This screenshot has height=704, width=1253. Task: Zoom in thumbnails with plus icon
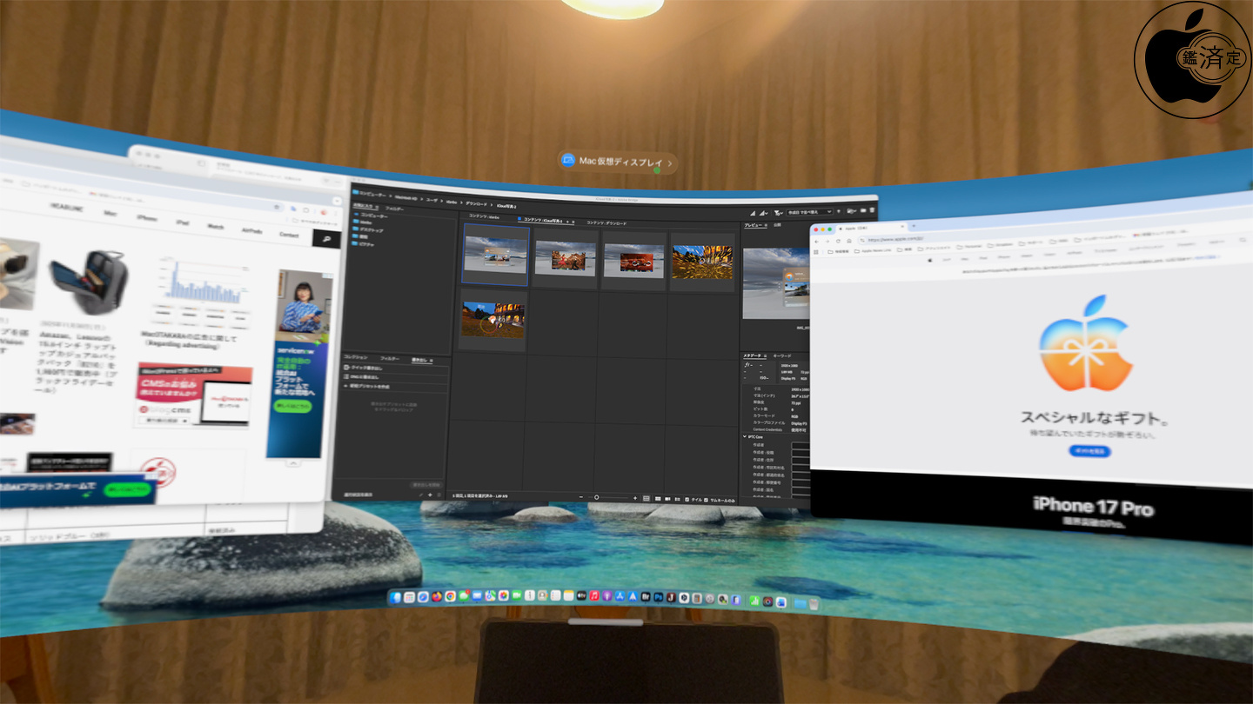635,498
